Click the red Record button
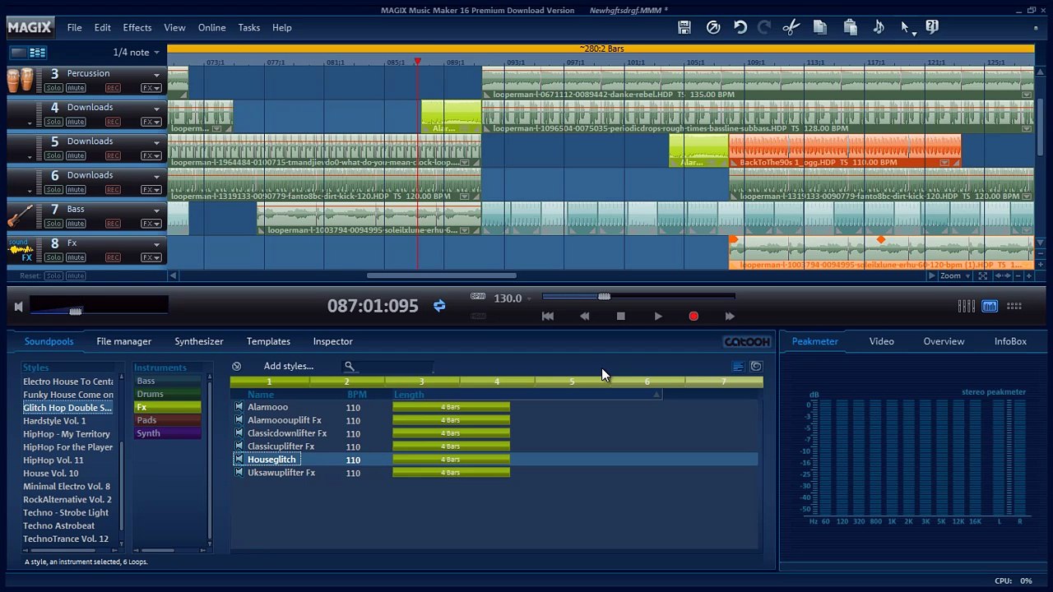 (693, 316)
